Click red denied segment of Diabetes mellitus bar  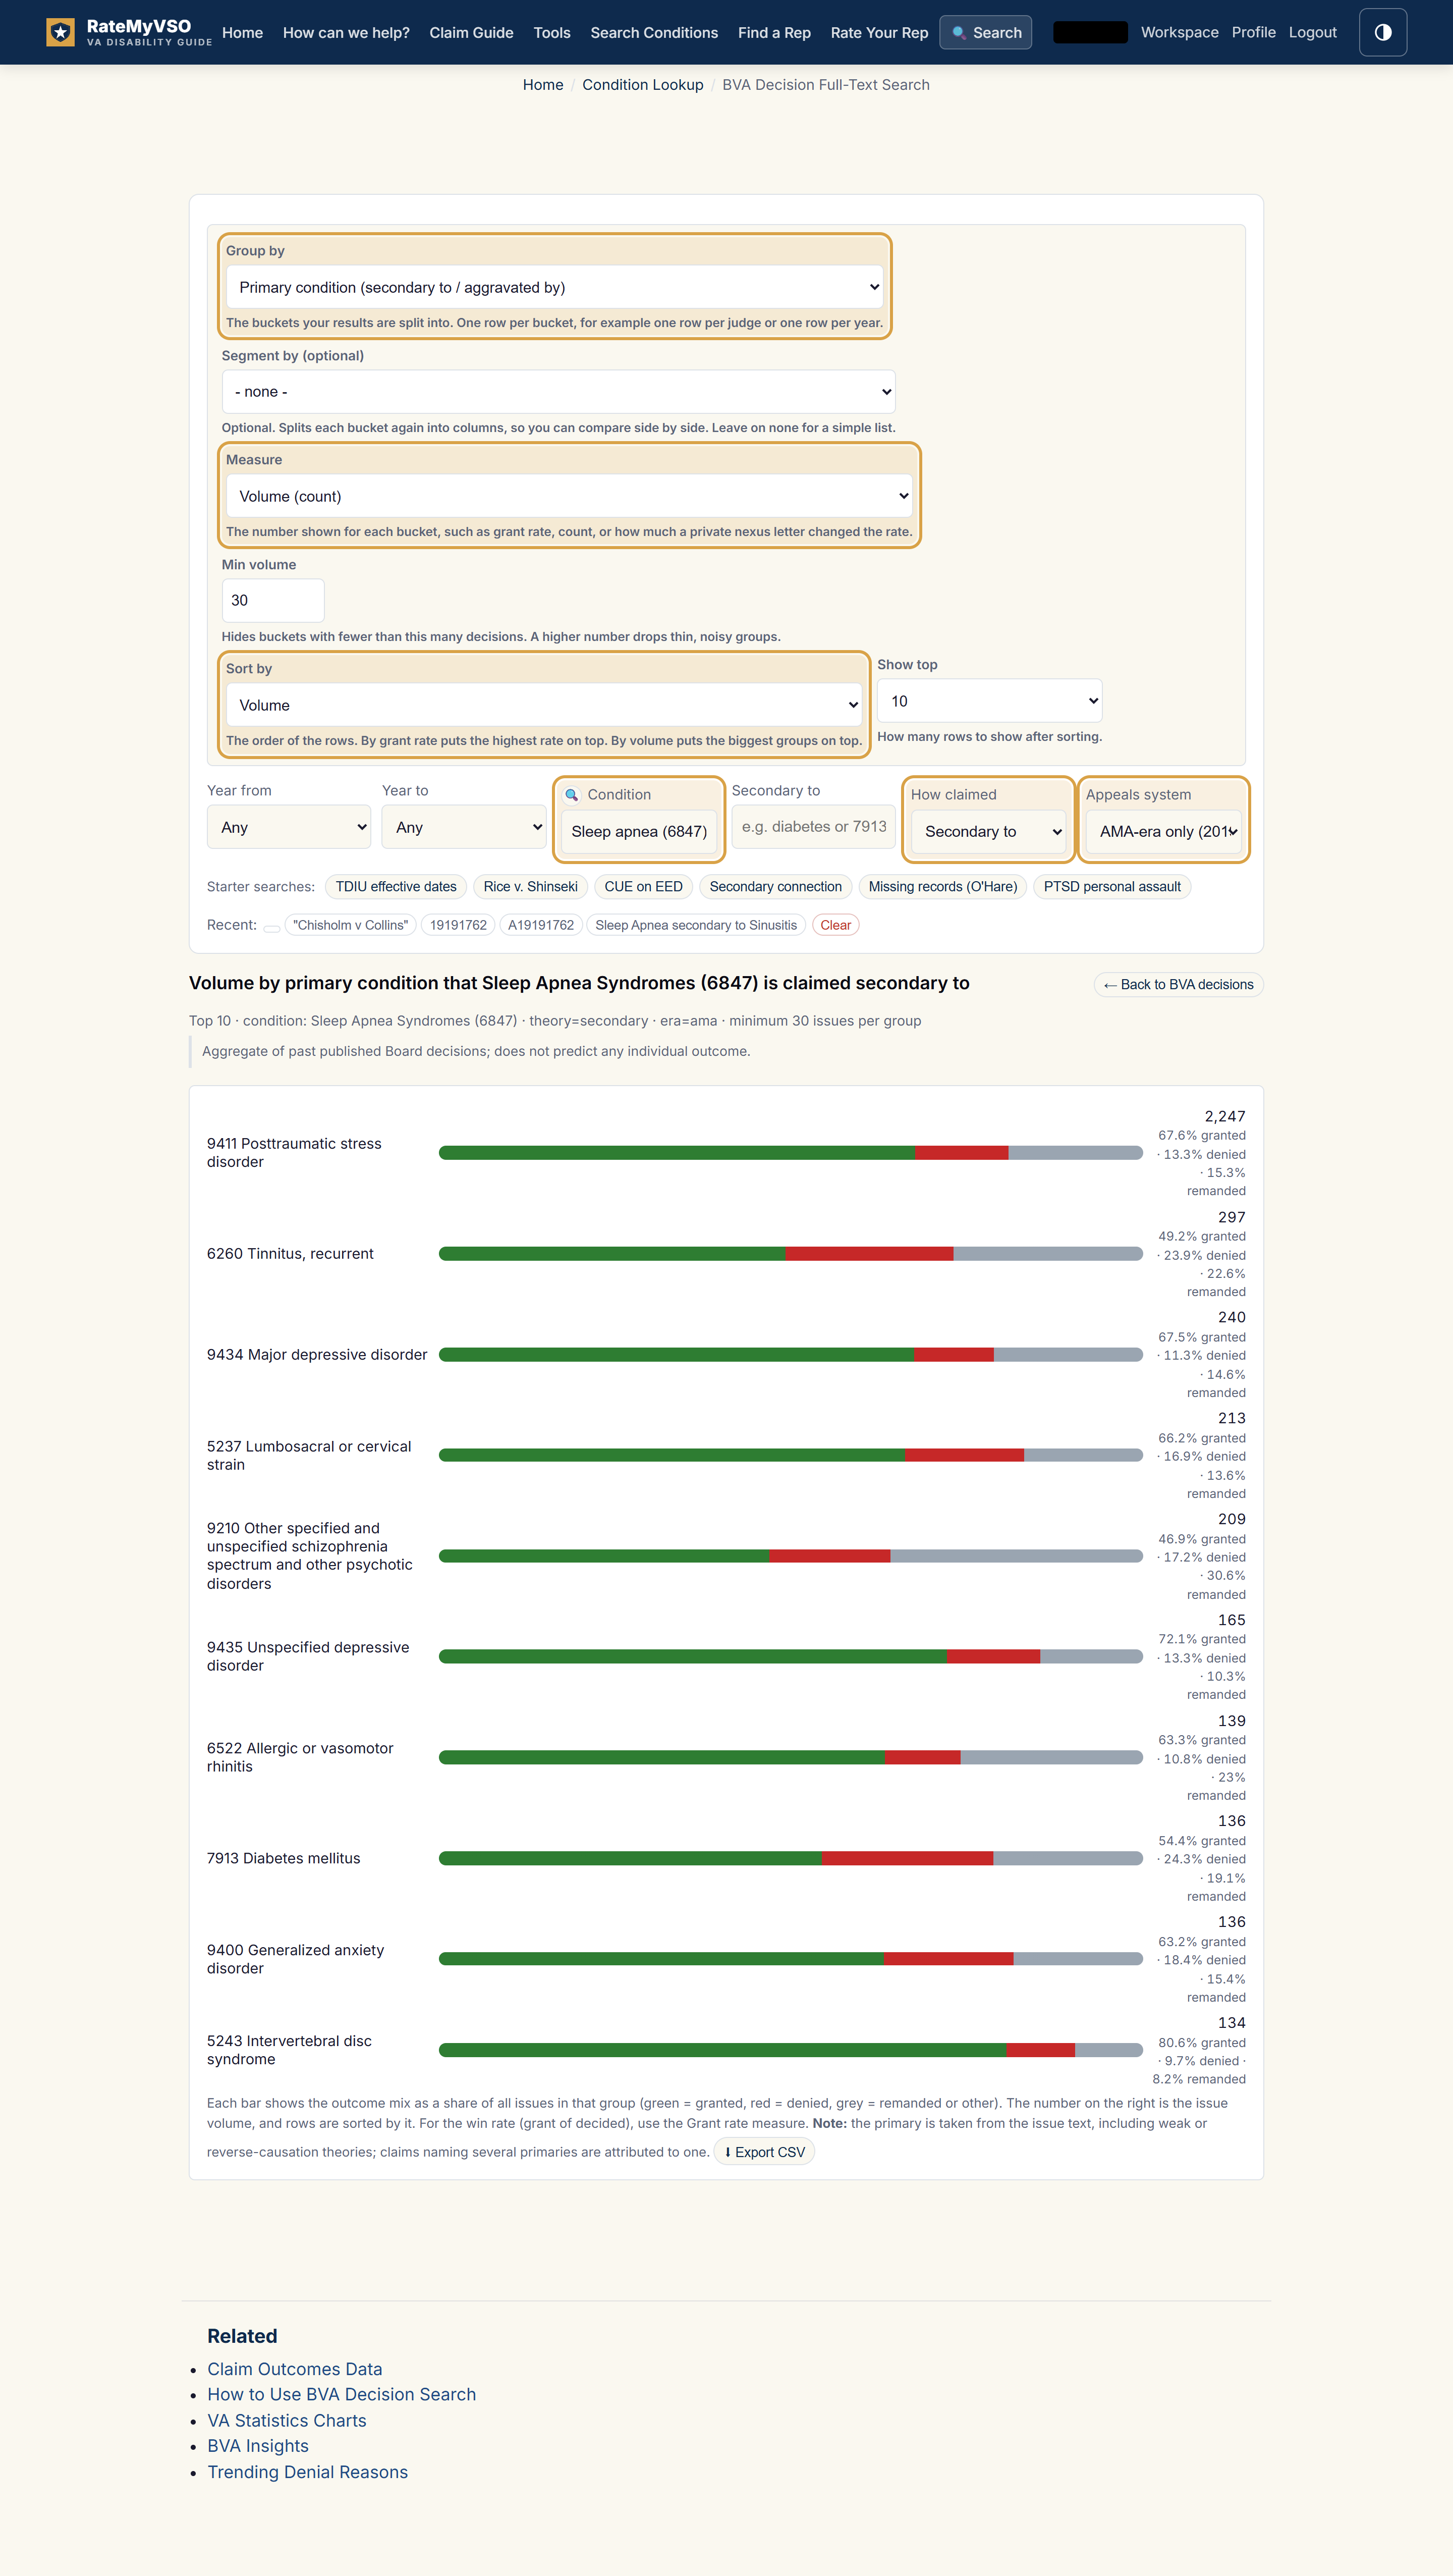point(908,1859)
